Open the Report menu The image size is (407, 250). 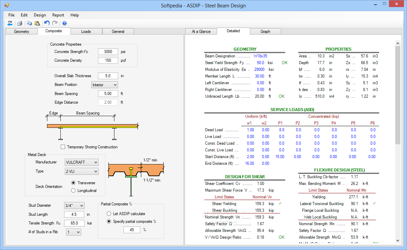point(58,15)
